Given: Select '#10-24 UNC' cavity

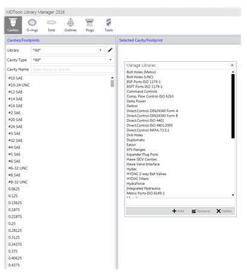Looking at the screenshot, I should coord(19,85).
